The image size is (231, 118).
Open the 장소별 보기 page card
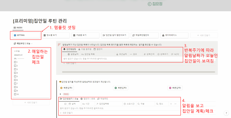(x=56, y=35)
